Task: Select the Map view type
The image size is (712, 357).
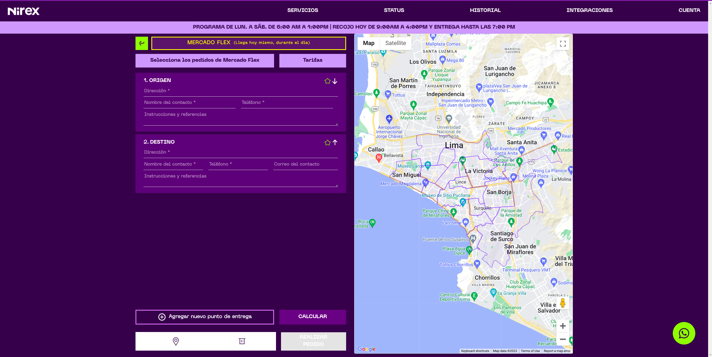Action: coord(368,43)
